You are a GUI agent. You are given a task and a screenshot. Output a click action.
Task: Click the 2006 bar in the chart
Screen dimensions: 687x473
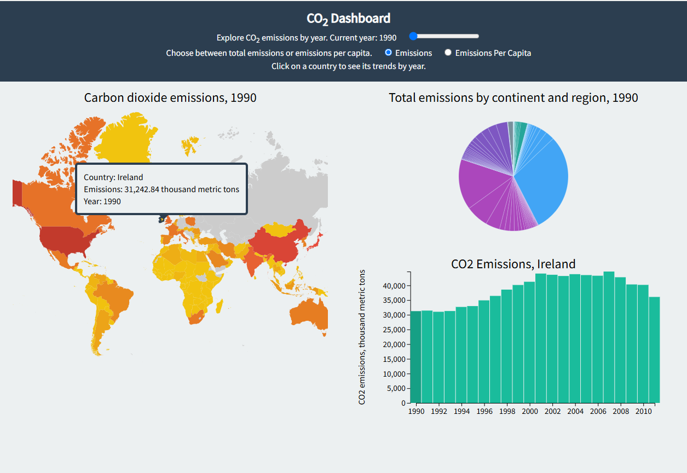pos(597,339)
